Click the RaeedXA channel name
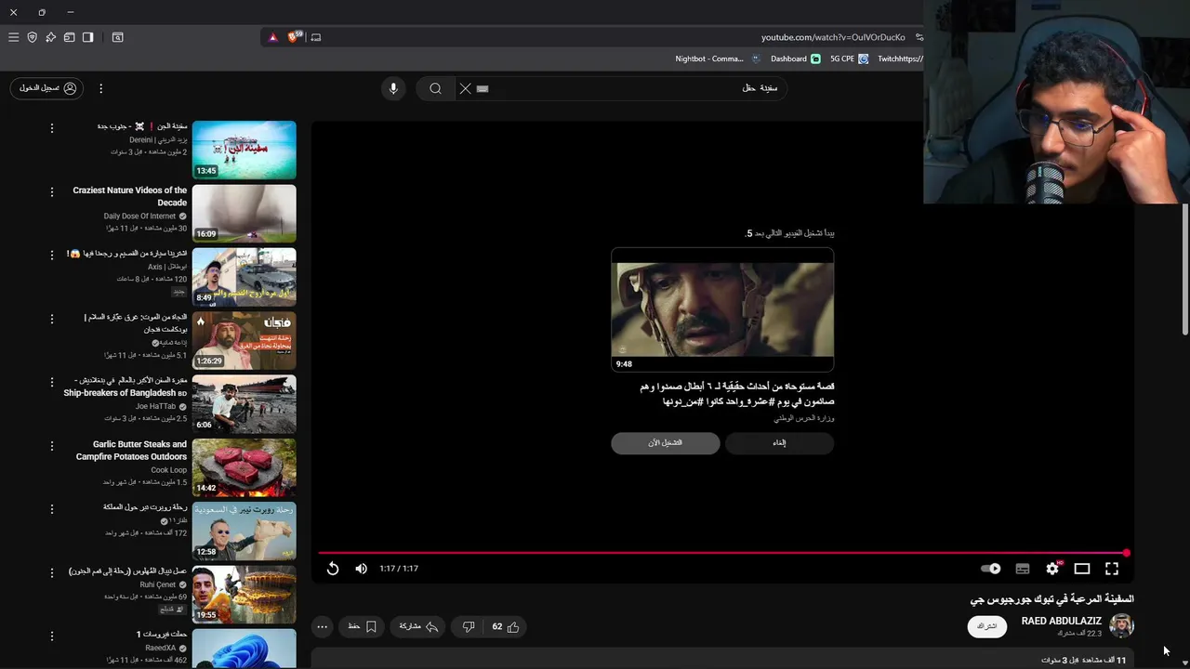Screen dimensions: 1190x669 click(x=160, y=648)
